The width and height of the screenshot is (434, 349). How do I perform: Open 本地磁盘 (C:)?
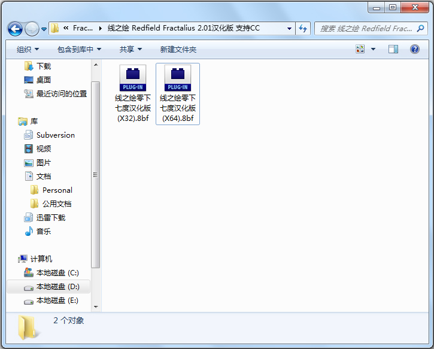click(x=57, y=273)
